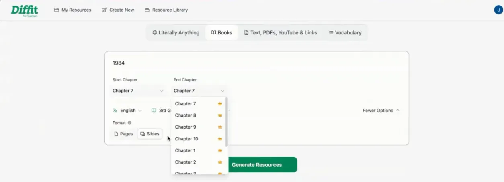Choose Chapter 9 from the list

[x=199, y=127]
